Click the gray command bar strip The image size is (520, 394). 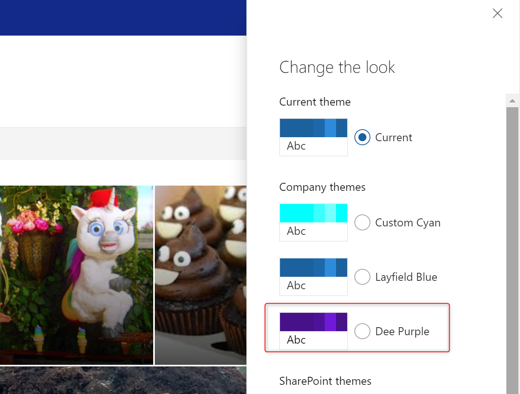tap(123, 144)
